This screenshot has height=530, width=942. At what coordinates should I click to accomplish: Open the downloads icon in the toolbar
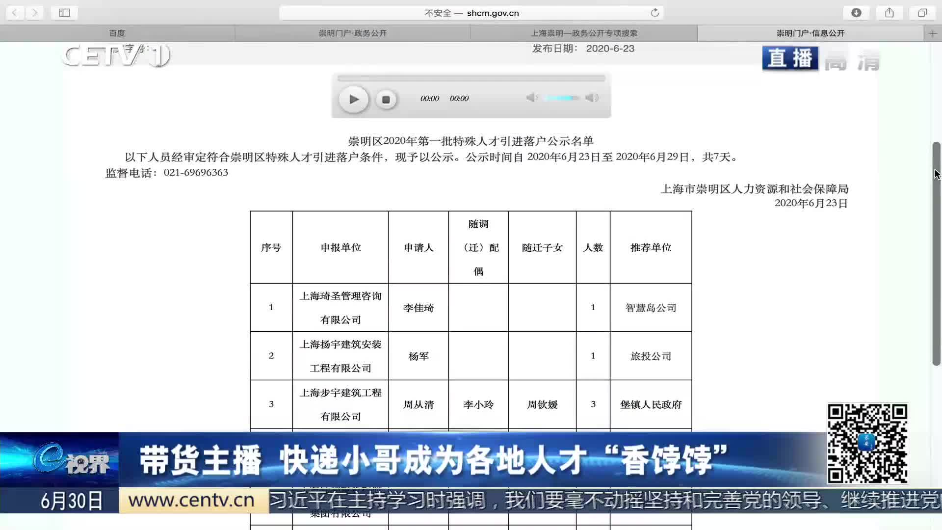(856, 13)
